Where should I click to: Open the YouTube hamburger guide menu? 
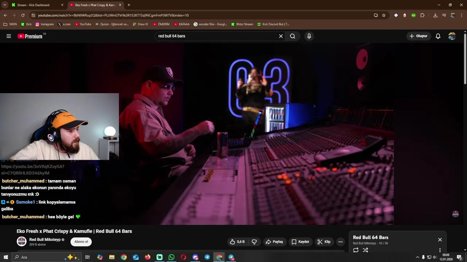pos(9,36)
